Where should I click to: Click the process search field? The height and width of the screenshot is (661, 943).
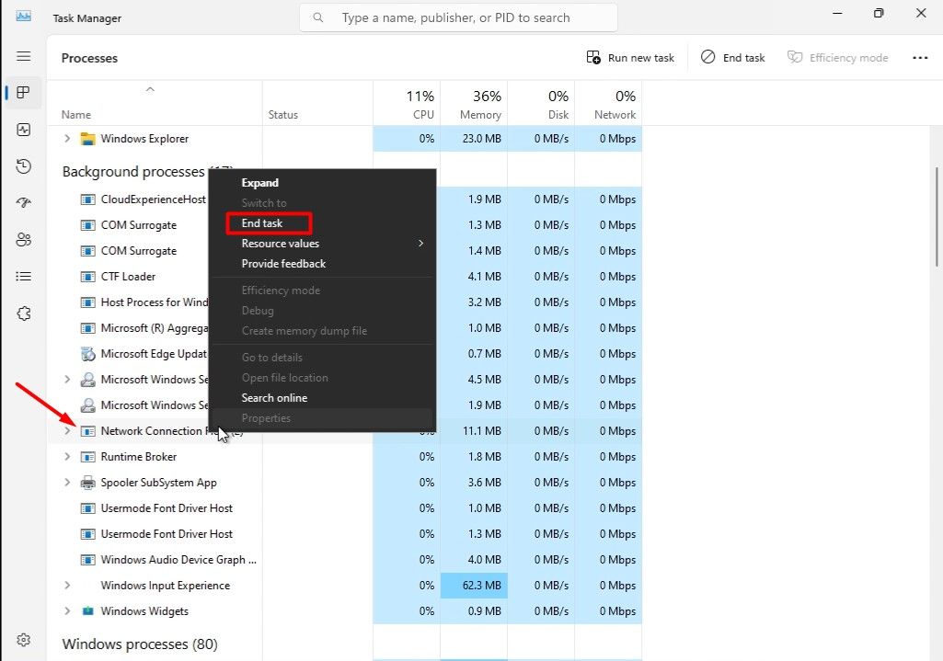(x=458, y=17)
